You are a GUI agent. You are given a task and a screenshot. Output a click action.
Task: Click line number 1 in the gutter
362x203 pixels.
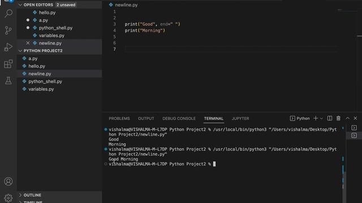pos(114,12)
